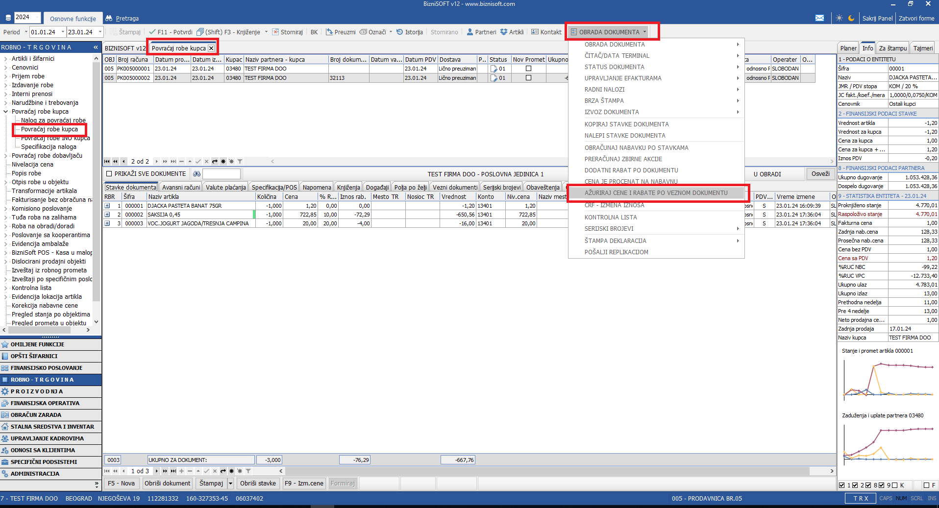The image size is (939, 508).
Task: Collapse the Robno-Trgovina side panel
Action: tap(96, 48)
